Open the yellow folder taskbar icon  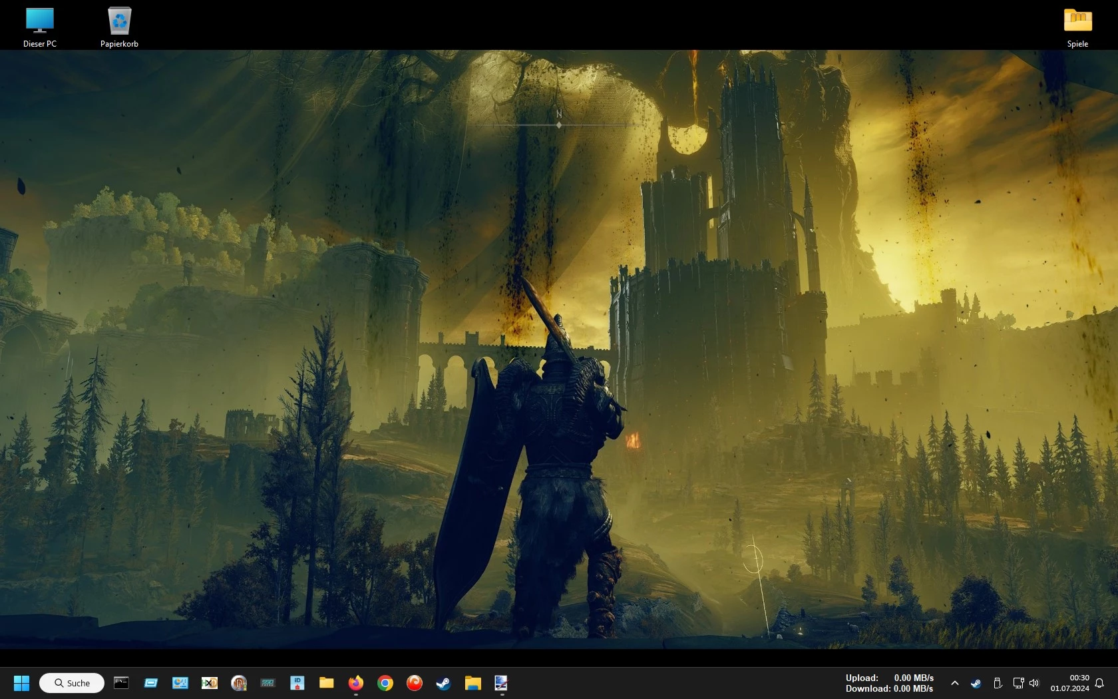(x=326, y=683)
